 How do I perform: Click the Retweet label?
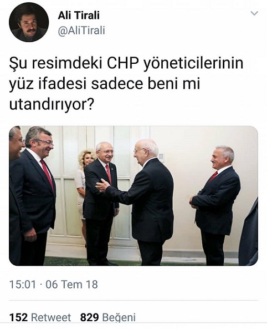click(x=51, y=317)
